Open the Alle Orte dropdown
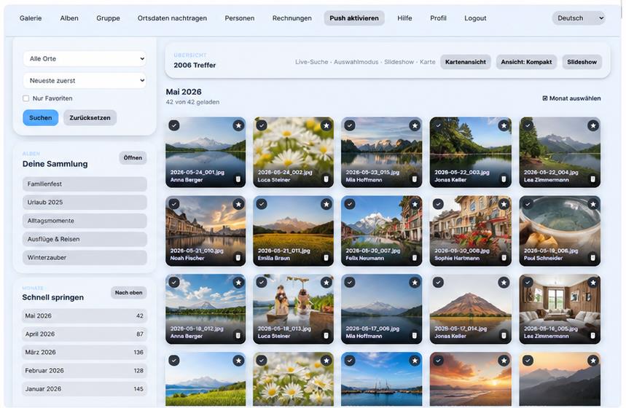Viewport: 626px width, 408px height. pyautogui.click(x=85, y=59)
